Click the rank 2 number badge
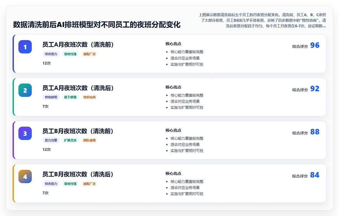Viewport: 339px width, 216px height. click(x=25, y=90)
